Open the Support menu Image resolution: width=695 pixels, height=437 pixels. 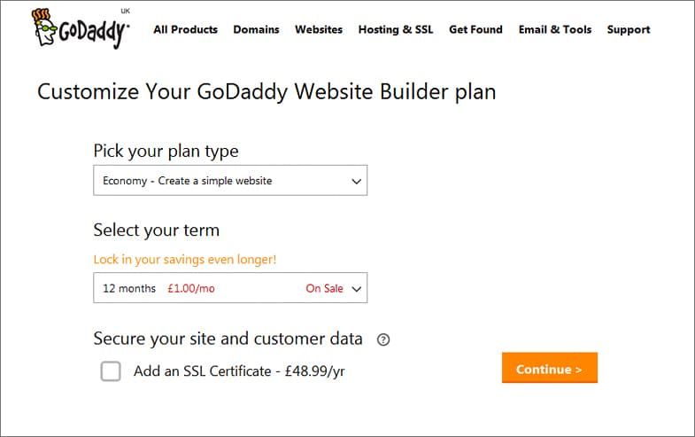629,30
